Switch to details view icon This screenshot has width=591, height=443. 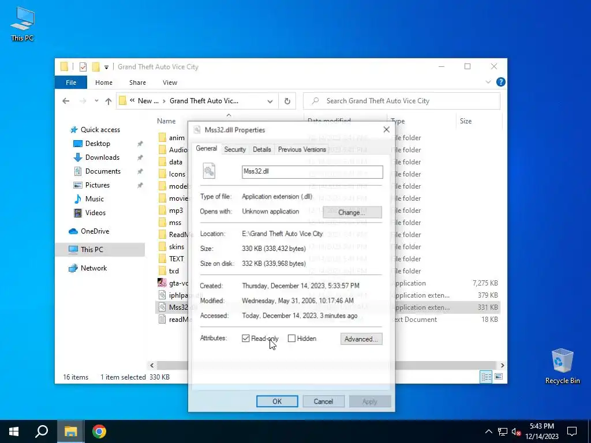pos(486,377)
